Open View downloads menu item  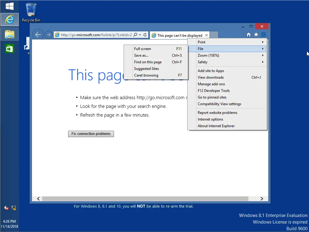coord(227,77)
